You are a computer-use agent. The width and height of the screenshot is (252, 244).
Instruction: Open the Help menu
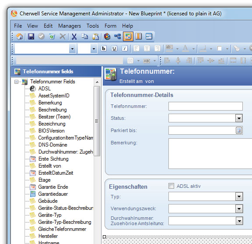(127, 26)
